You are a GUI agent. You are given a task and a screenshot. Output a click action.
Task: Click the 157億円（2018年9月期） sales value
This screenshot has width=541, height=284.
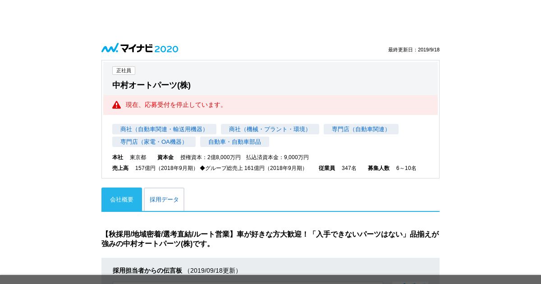[167, 168]
